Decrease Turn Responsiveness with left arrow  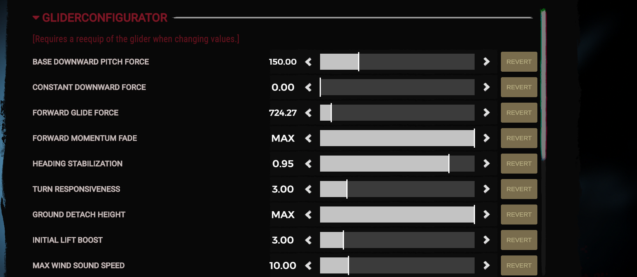click(308, 189)
